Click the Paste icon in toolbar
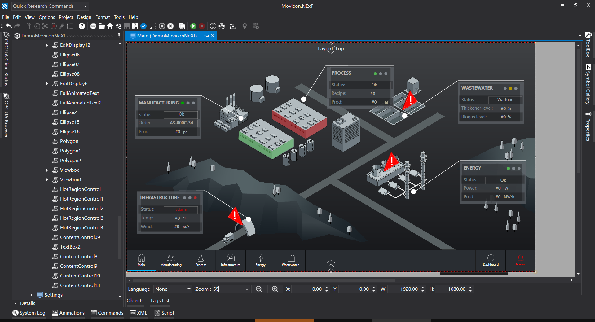595x322 pixels. click(x=37, y=26)
